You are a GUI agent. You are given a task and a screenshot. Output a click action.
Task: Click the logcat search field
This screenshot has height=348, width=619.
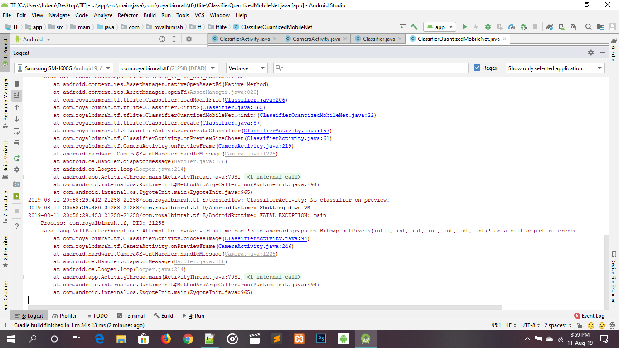[371, 68]
